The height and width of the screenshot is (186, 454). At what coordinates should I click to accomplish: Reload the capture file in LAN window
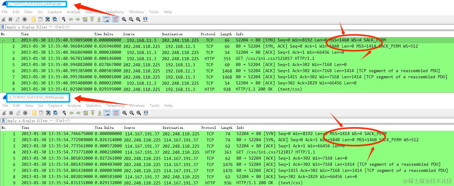[x=55, y=19]
